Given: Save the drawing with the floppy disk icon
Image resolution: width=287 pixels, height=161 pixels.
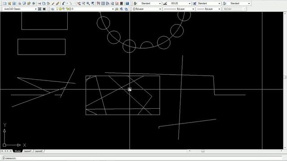Looking at the screenshot, I should coord(14,4).
